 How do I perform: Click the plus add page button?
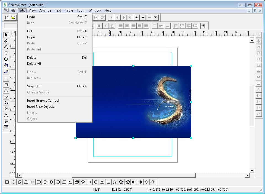click(143, 17)
